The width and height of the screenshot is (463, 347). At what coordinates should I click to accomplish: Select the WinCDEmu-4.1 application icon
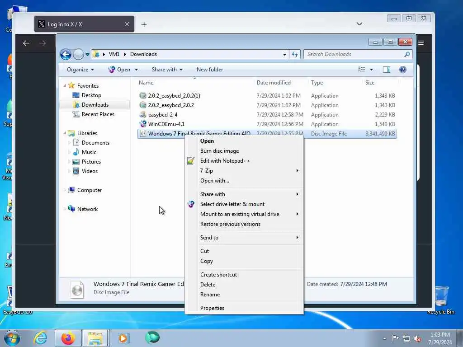point(143,124)
